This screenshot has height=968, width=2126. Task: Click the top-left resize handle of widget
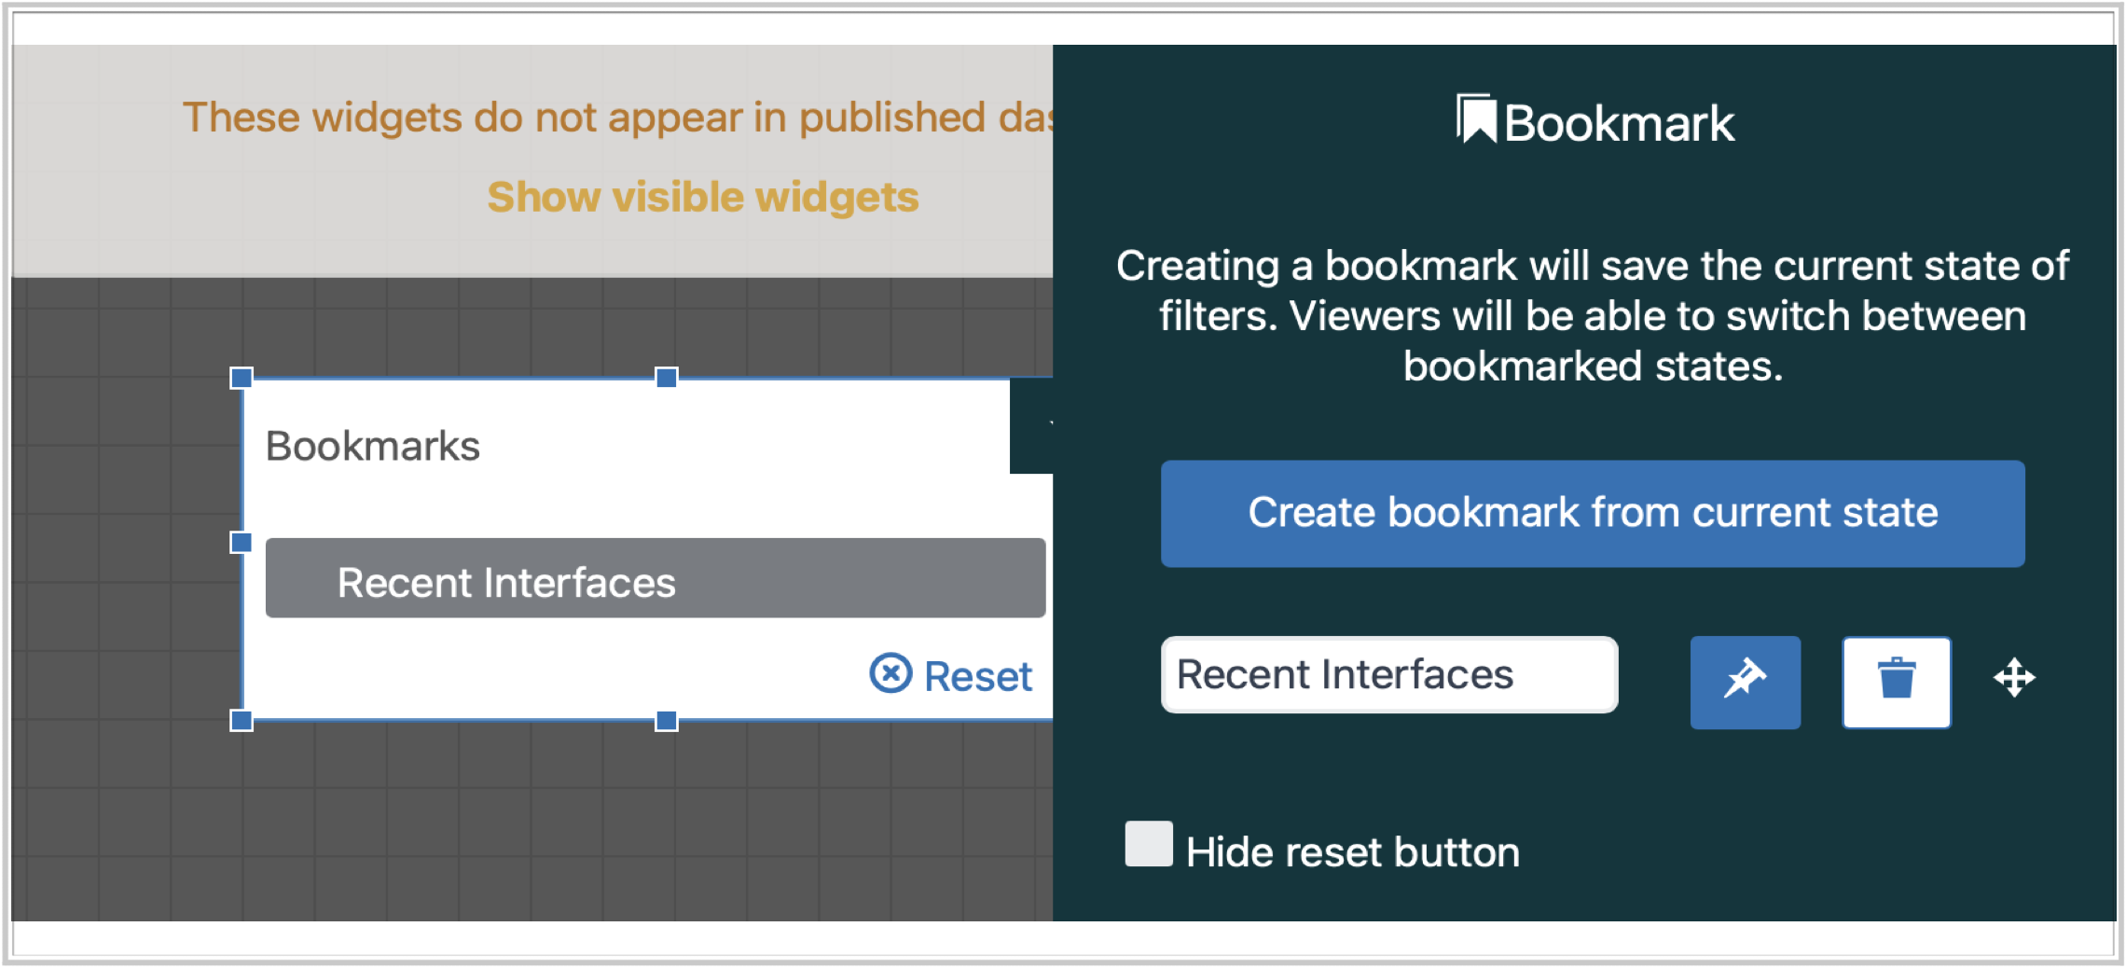point(242,378)
